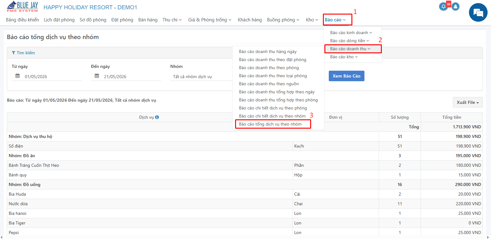Open Khách hàng page
491x239 pixels.
tap(250, 20)
